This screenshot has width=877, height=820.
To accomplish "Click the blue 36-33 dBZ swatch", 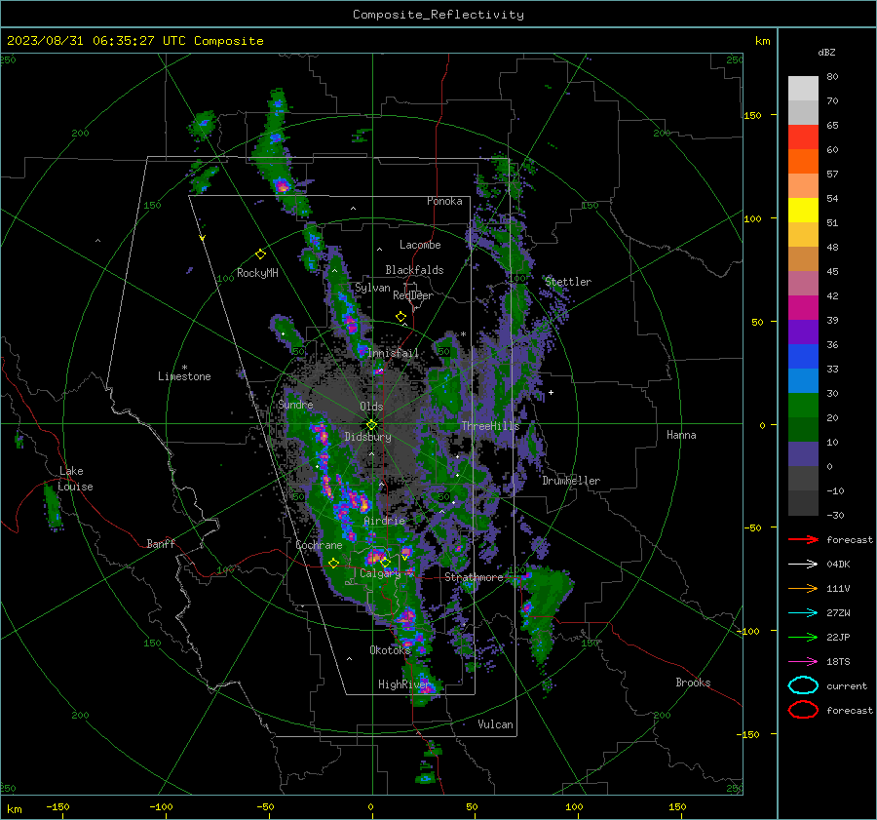I will click(803, 357).
